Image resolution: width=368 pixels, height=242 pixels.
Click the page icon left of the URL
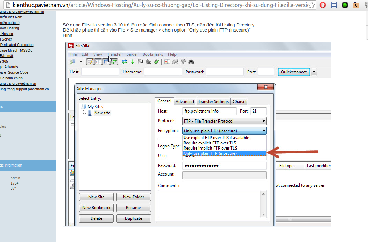click(x=8, y=5)
